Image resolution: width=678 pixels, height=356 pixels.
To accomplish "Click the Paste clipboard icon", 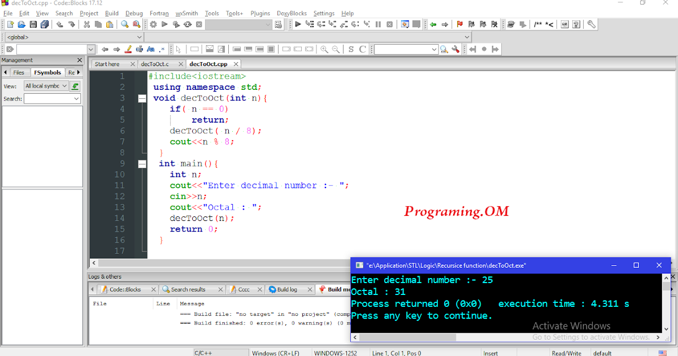I will (110, 24).
